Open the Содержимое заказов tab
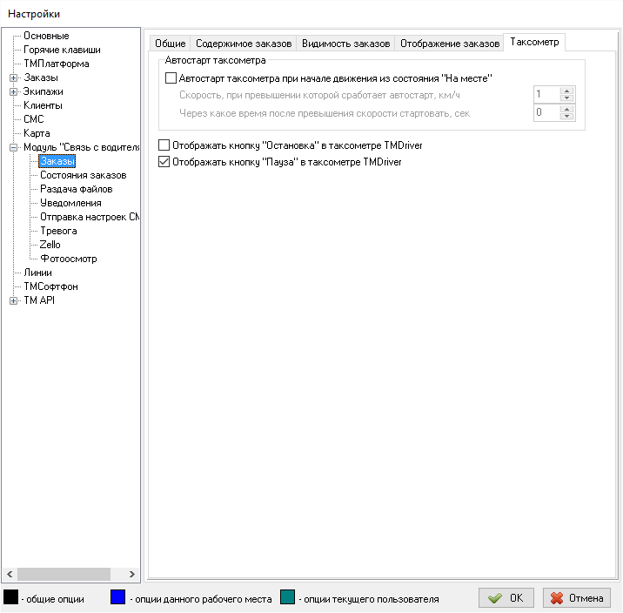This screenshot has width=623, height=613. pyautogui.click(x=244, y=44)
